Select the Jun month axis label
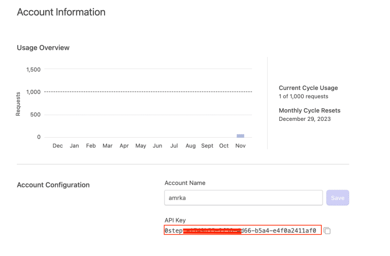Image resolution: width=390 pixels, height=256 pixels. click(x=157, y=146)
